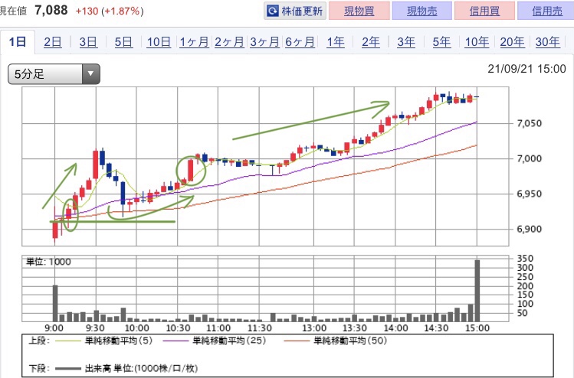Show the 2年 chart range
Image resolution: width=574 pixels, height=378 pixels.
tap(371, 42)
